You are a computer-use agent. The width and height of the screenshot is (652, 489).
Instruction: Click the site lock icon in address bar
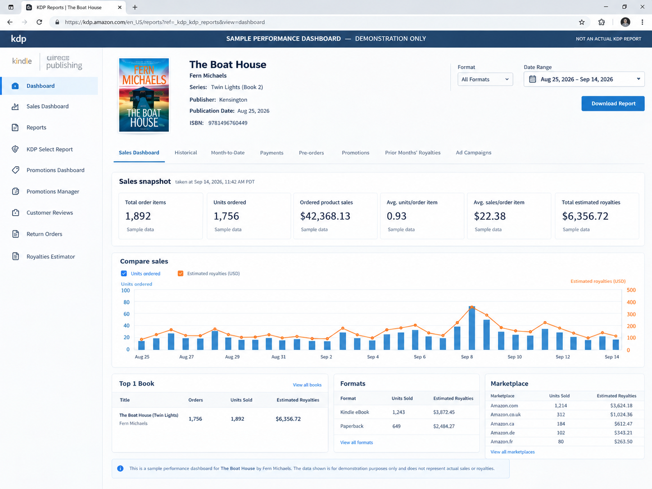57,22
